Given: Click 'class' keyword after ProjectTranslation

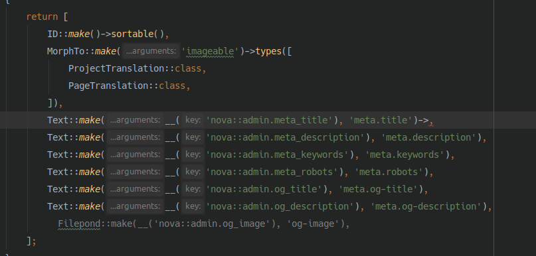Looking at the screenshot, I should point(189,68).
